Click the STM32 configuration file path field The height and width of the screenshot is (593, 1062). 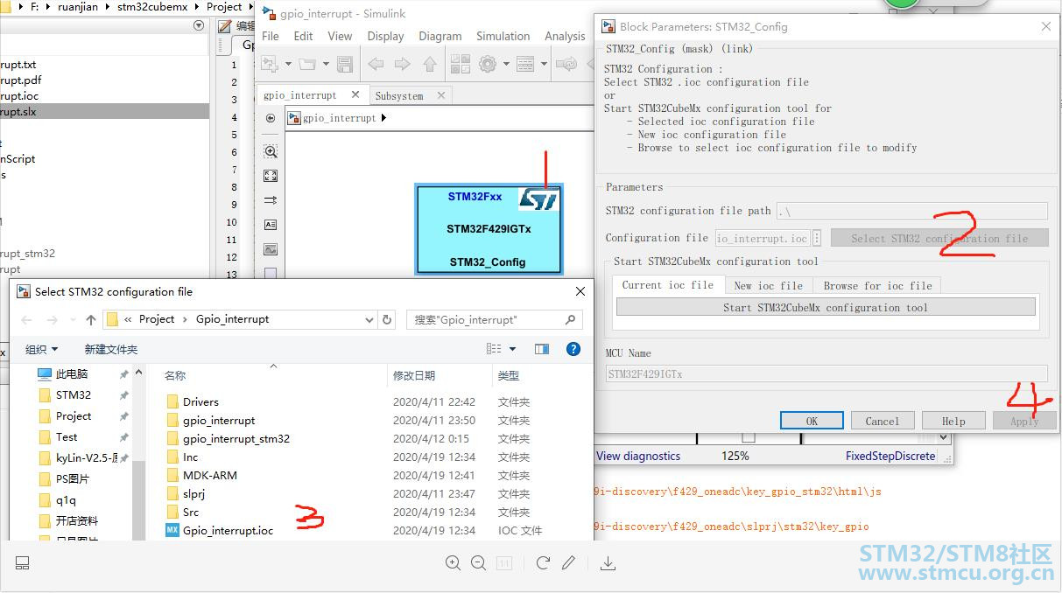coord(911,211)
